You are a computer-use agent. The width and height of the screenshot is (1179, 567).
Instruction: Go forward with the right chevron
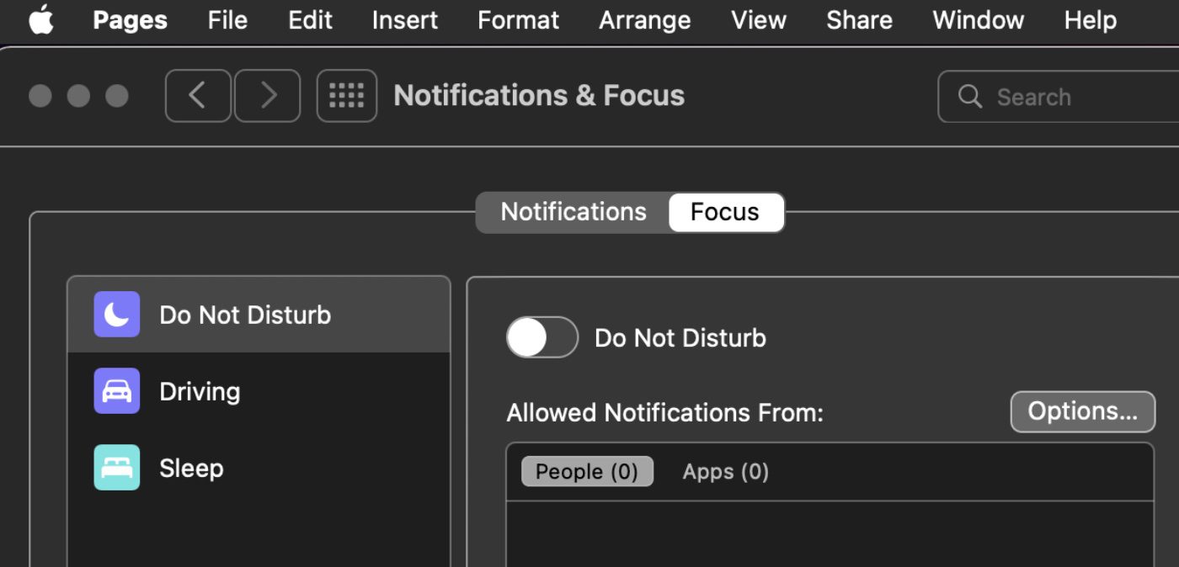[267, 96]
